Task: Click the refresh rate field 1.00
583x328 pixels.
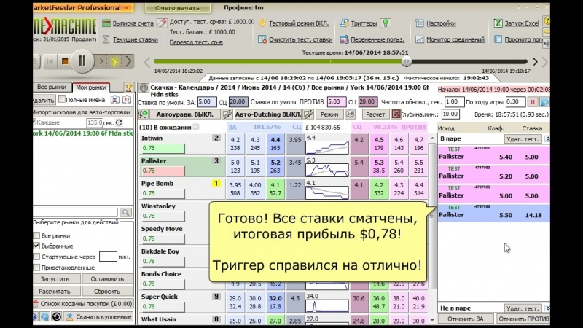Action: [454, 101]
